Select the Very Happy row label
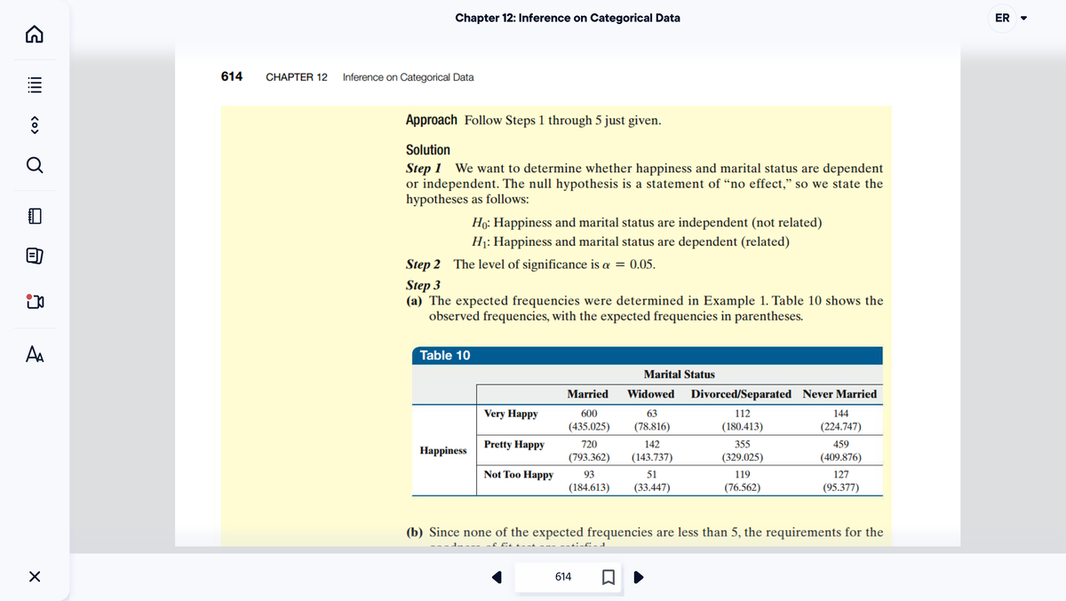This screenshot has height=601, width=1066. coord(511,414)
